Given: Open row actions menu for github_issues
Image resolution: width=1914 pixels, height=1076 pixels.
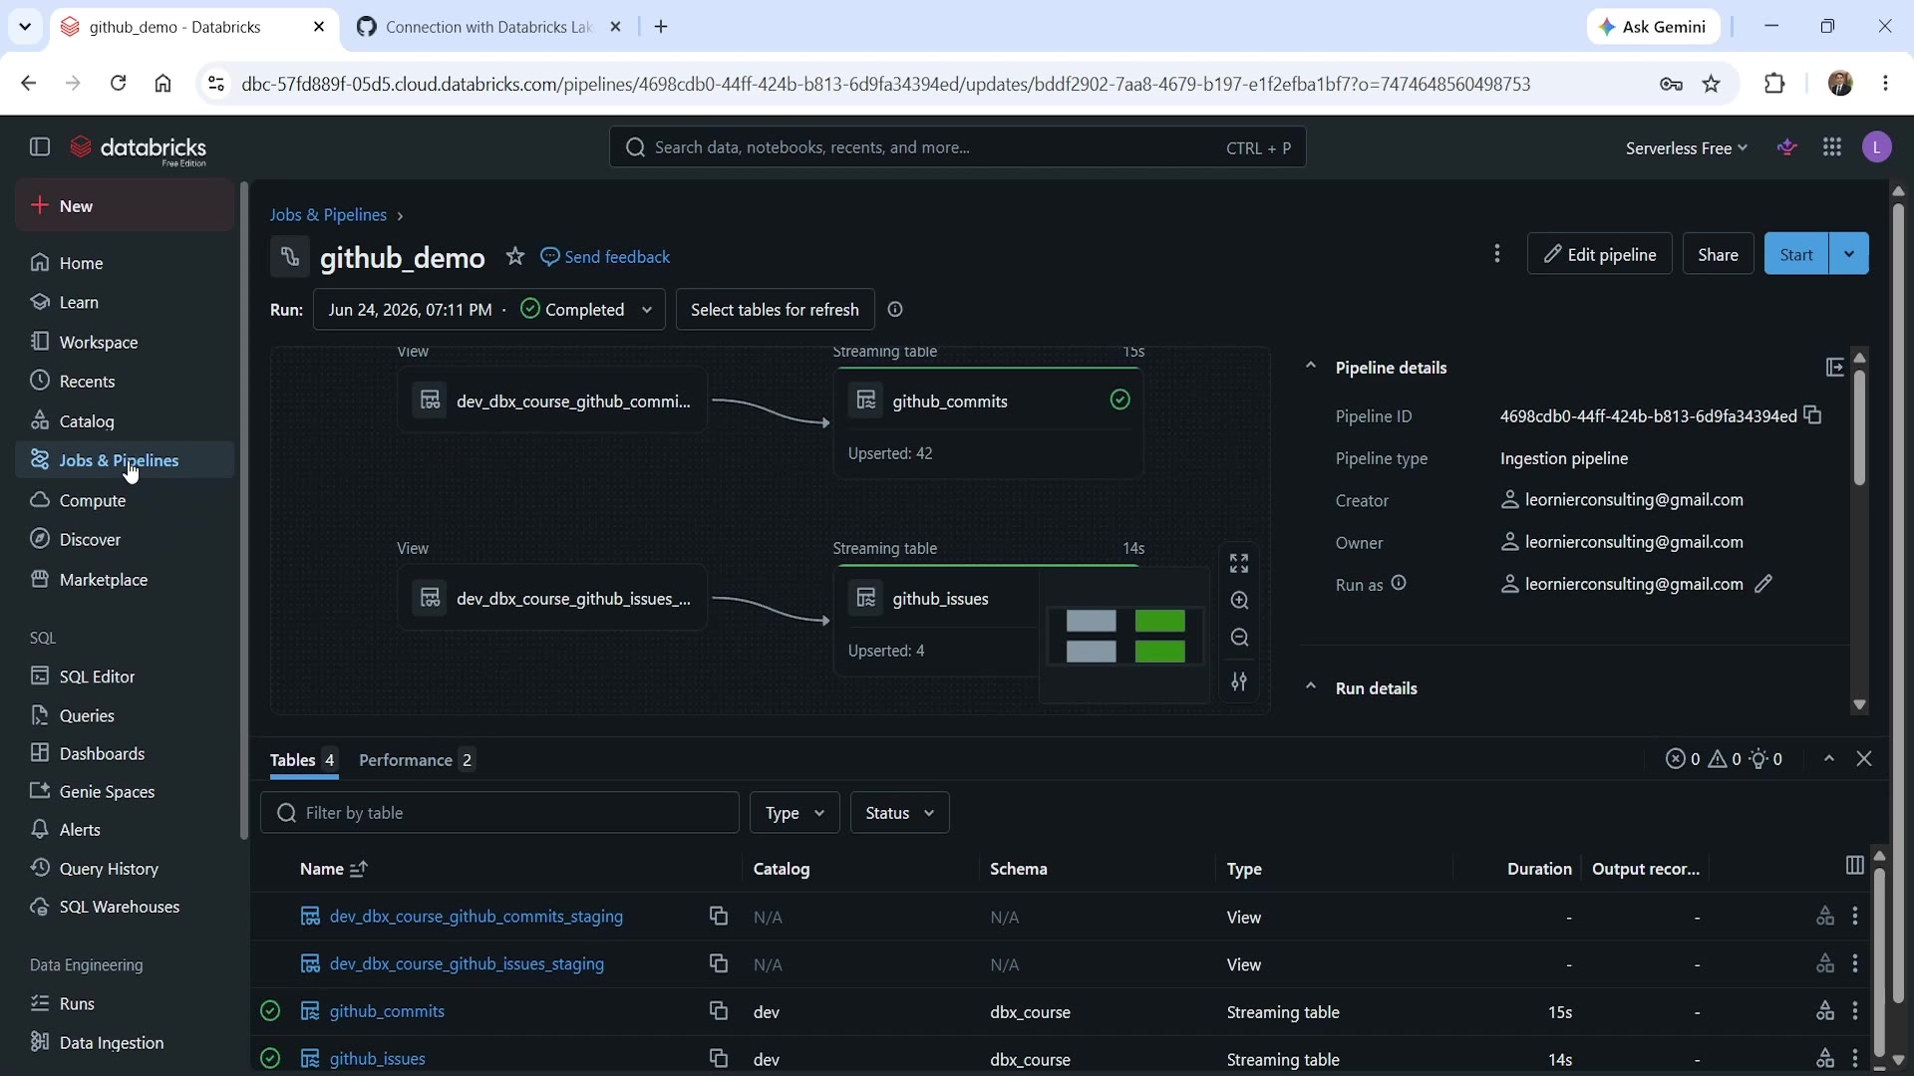Looking at the screenshot, I should (x=1855, y=1058).
